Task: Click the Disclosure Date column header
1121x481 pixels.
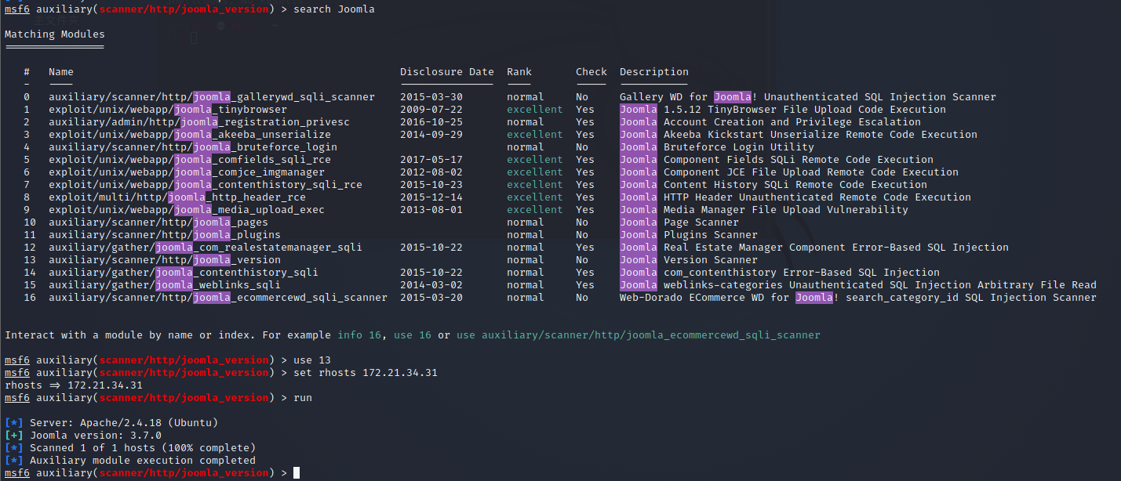Action: click(x=447, y=72)
